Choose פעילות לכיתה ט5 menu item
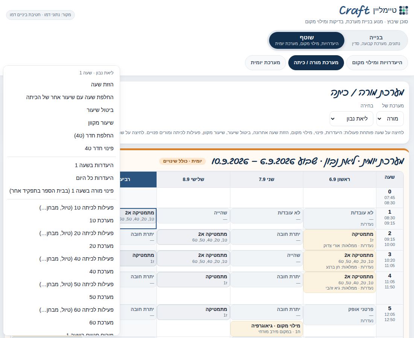This screenshot has height=338, width=414. [61, 284]
